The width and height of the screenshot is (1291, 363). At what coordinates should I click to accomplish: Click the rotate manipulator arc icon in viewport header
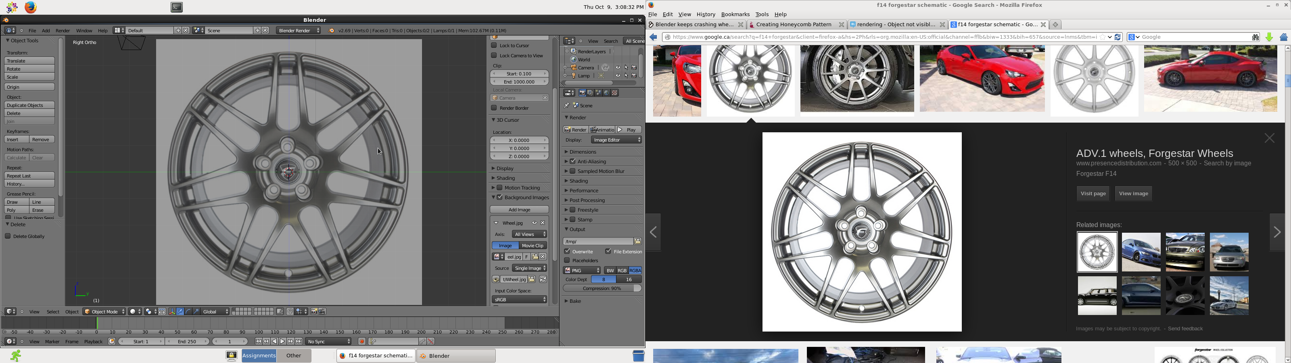pos(188,311)
